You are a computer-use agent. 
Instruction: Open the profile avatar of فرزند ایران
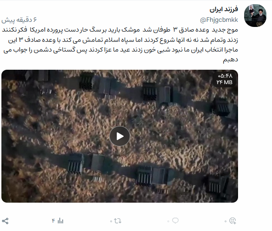[x=255, y=16]
